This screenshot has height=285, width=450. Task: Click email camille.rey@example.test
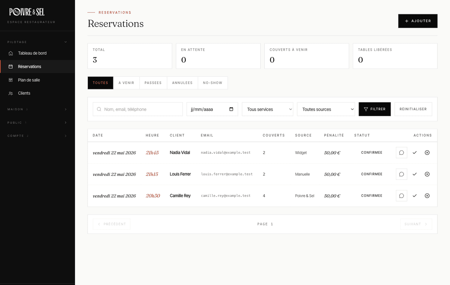(226, 196)
